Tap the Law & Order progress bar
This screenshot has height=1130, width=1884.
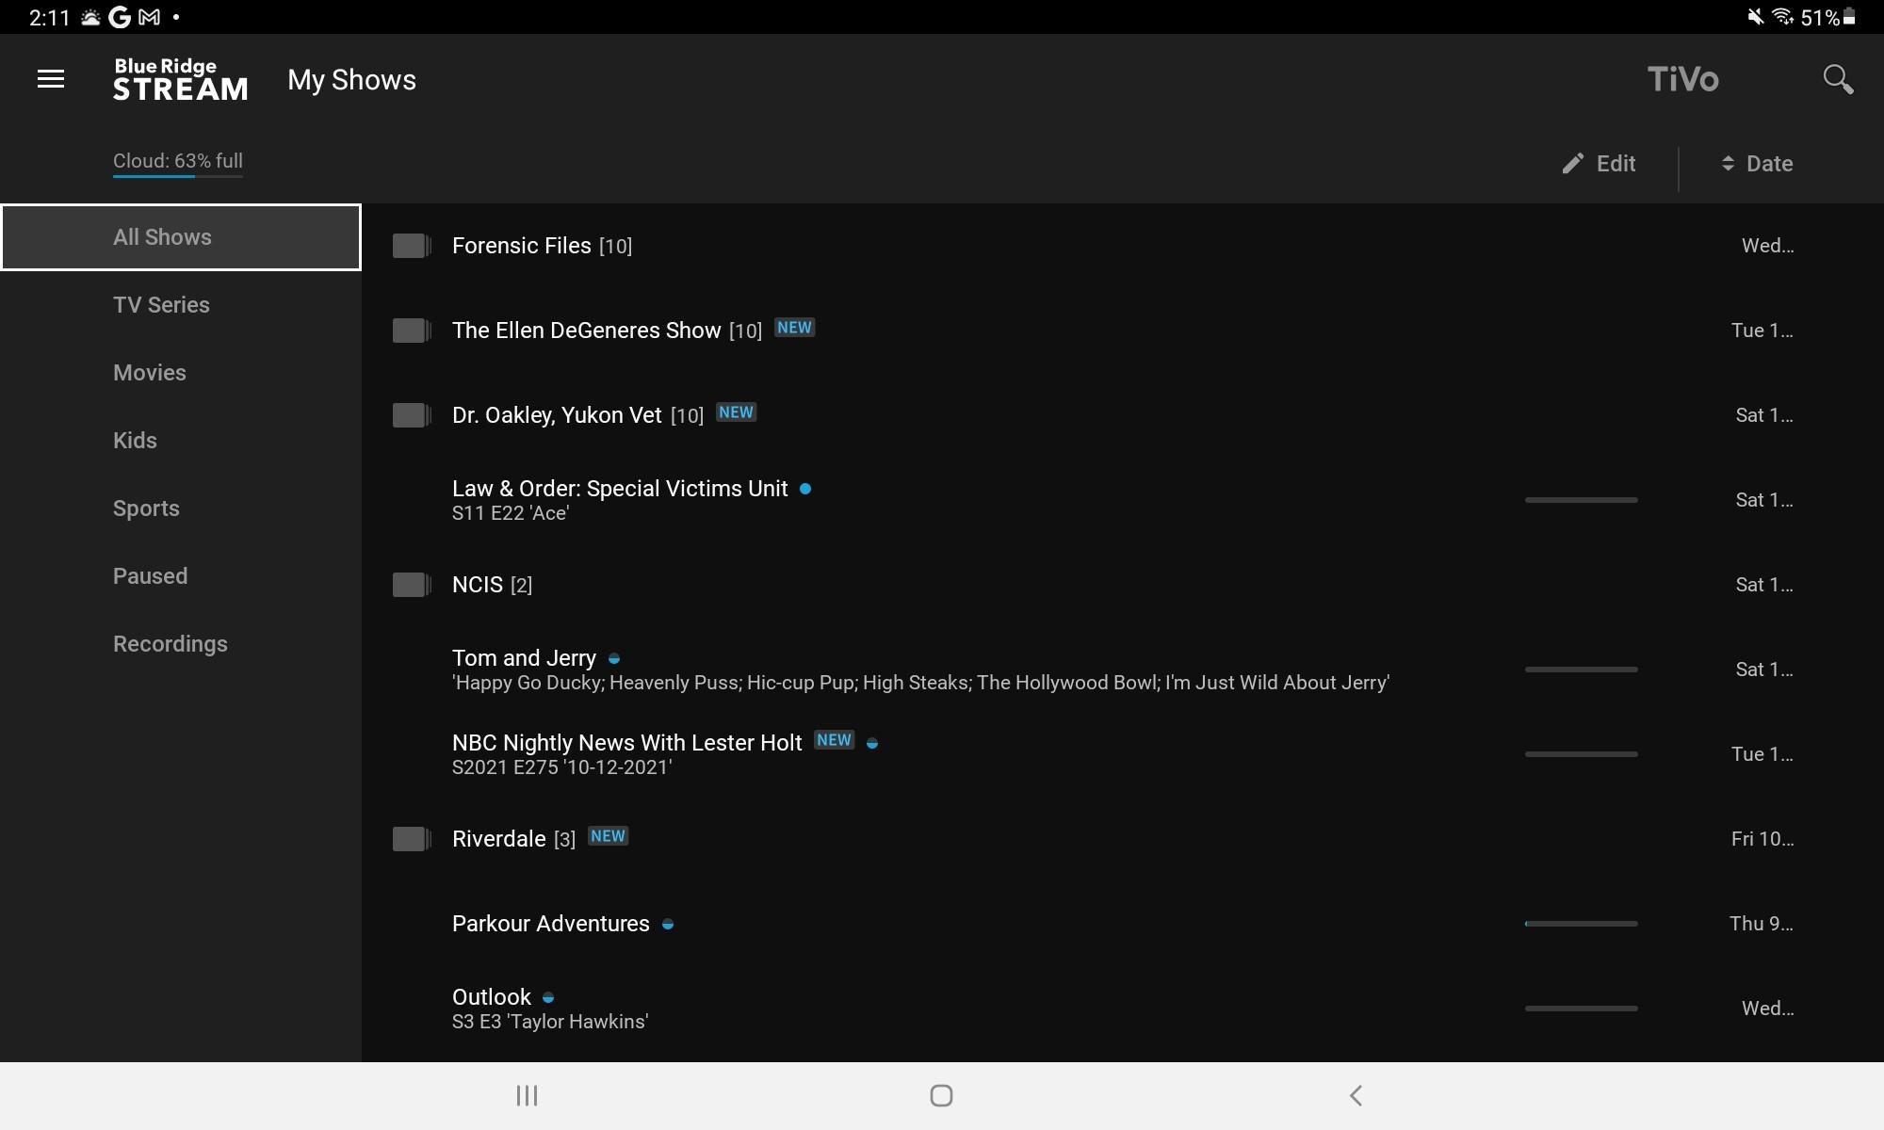pos(1581,500)
